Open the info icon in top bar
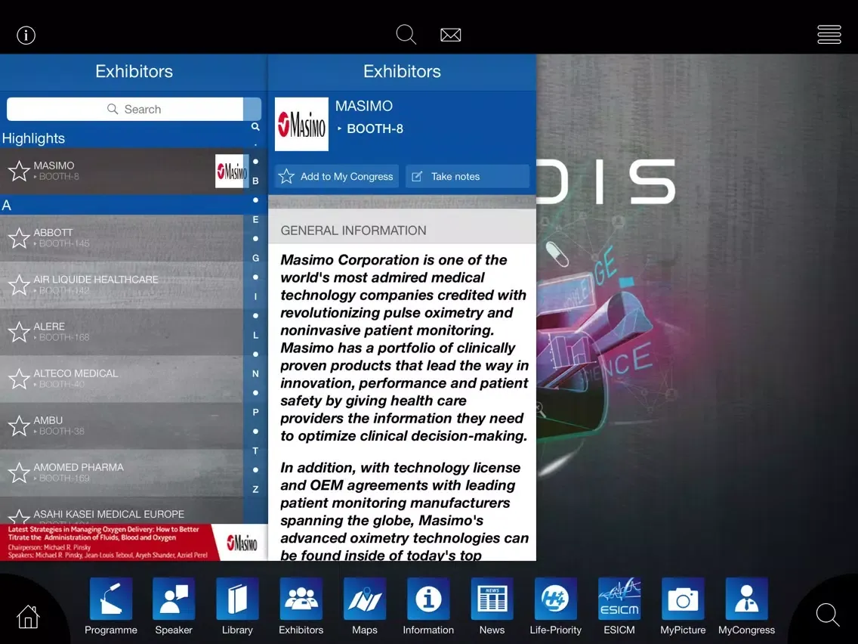858x644 pixels. click(26, 36)
